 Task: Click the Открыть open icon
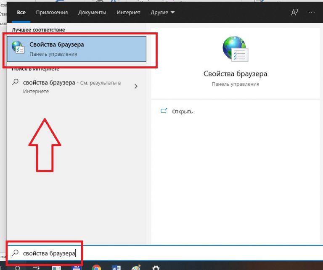click(164, 111)
